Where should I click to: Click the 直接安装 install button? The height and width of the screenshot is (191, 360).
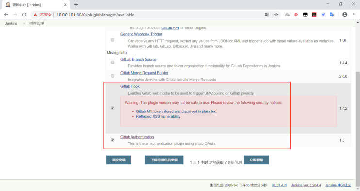119,160
